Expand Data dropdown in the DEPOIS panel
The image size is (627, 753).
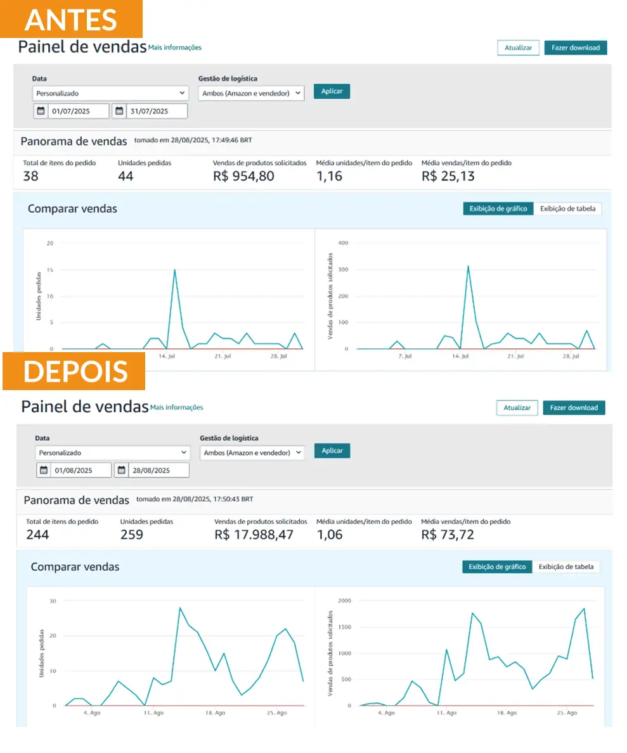[x=112, y=453]
